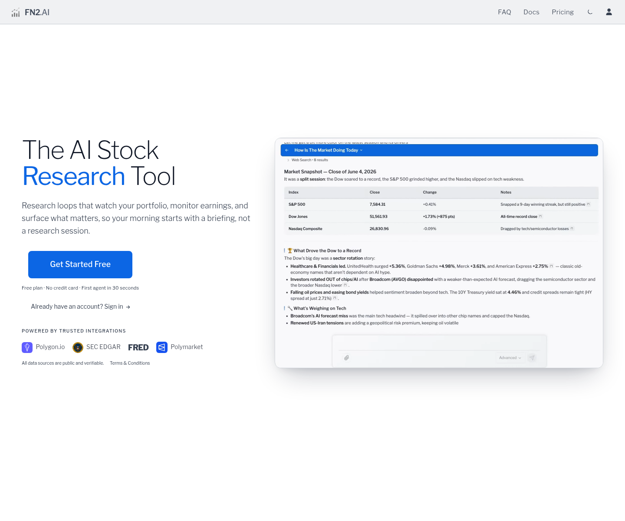The image size is (625, 521).
Task: Click the citation icon after 'spread at just 2.71%)'
Action: click(335, 298)
